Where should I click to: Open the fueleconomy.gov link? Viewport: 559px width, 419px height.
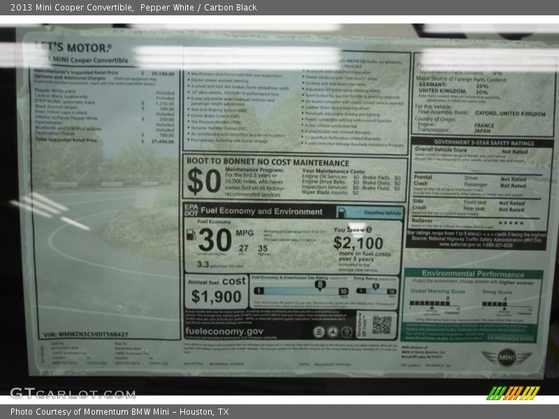[225, 332]
